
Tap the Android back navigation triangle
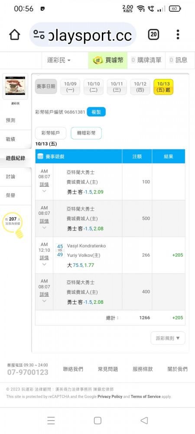pyautogui.click(x=144, y=421)
